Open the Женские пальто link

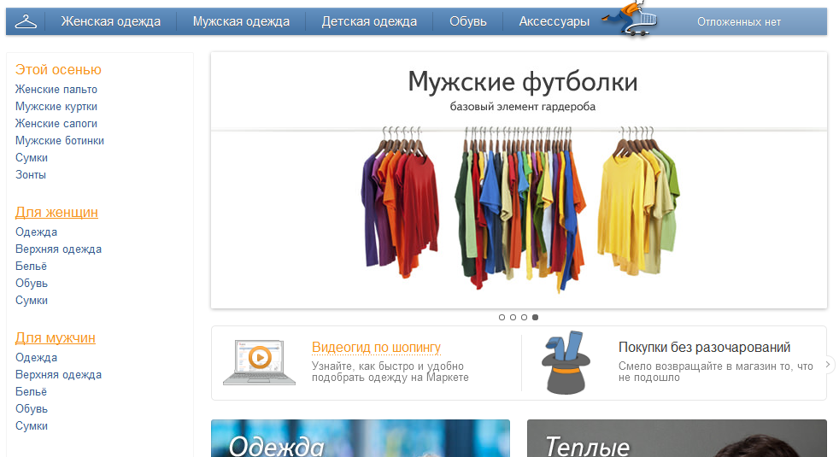[x=56, y=90]
